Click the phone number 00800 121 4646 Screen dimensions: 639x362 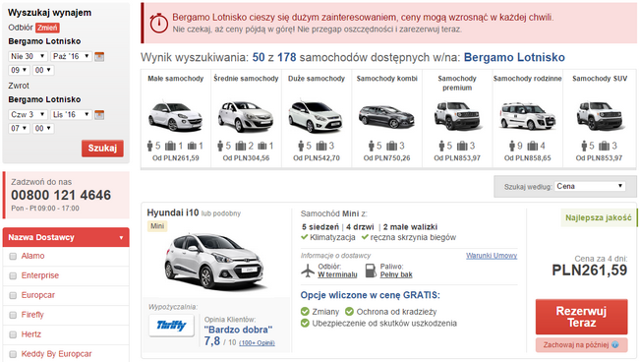tap(61, 196)
